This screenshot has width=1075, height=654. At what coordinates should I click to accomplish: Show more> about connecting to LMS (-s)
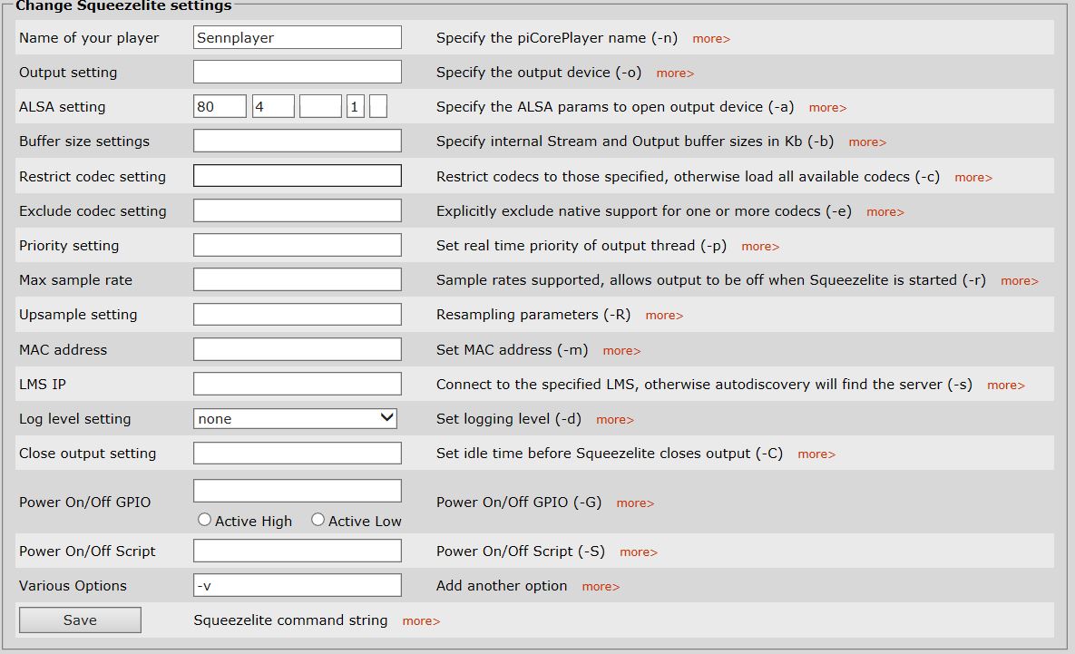(x=1006, y=386)
